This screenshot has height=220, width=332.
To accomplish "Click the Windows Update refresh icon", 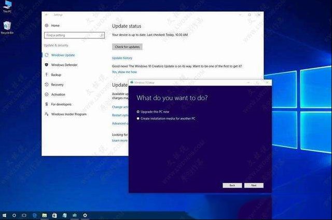I will pyautogui.click(x=47, y=55).
